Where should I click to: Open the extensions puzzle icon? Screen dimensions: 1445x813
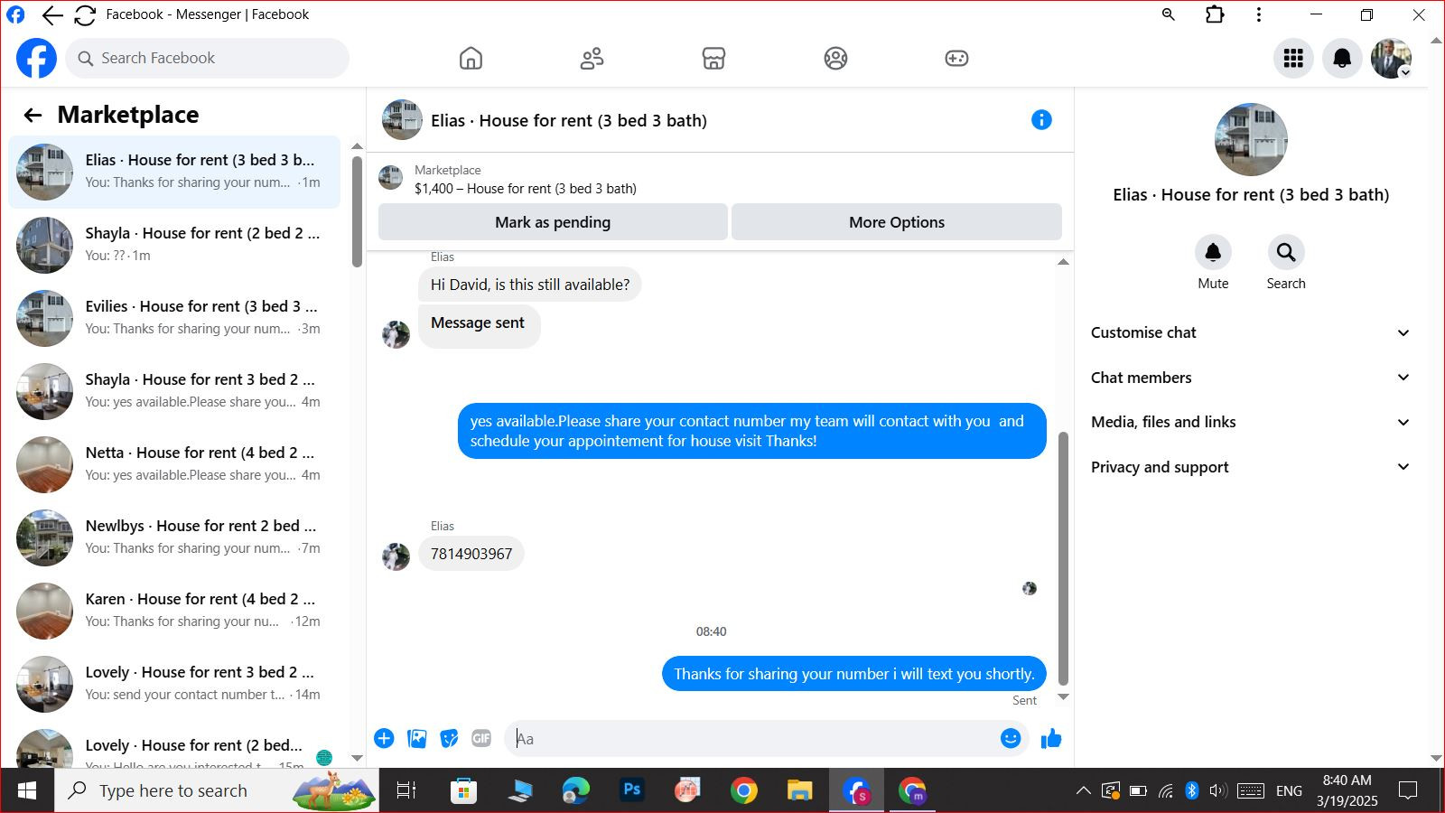[1215, 14]
